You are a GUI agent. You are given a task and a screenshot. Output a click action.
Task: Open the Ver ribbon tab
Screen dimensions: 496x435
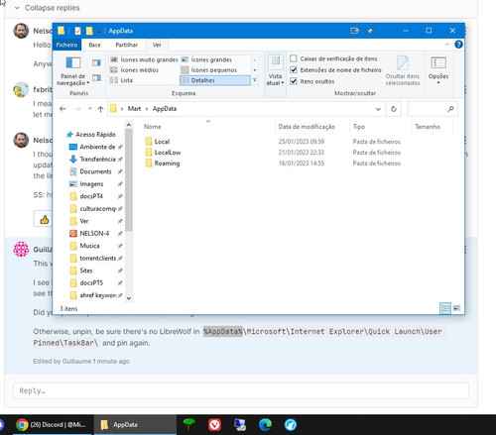157,45
